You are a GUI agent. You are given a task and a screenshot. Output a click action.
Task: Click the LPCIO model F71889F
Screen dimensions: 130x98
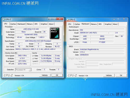[102, 42]
